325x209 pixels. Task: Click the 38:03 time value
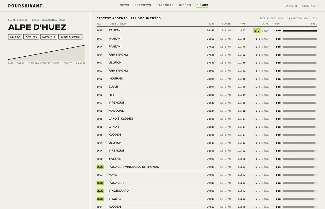pyautogui.click(x=211, y=71)
